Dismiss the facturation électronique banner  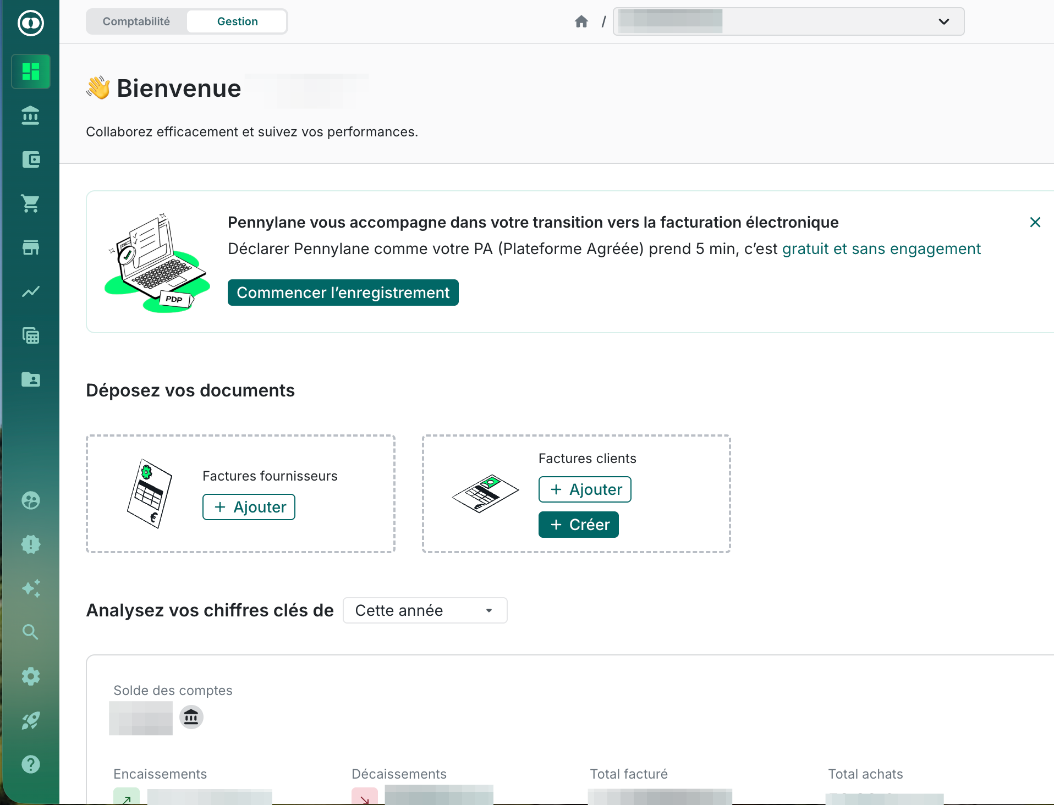pos(1035,222)
